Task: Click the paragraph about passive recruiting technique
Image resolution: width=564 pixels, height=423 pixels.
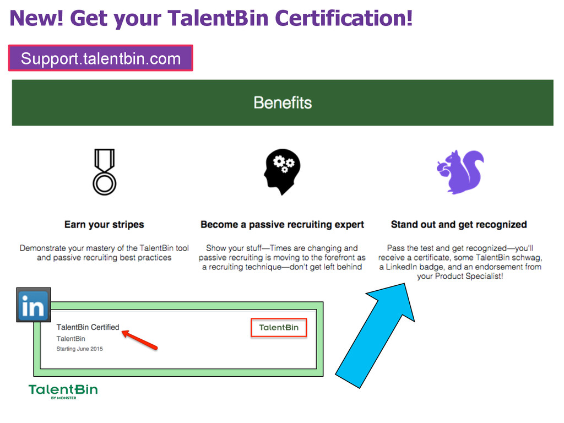Action: 282,257
